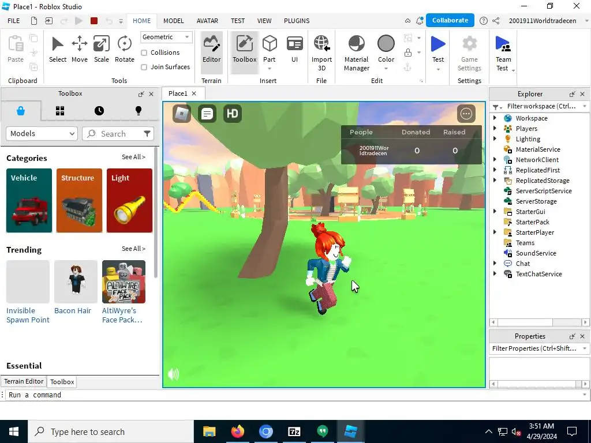This screenshot has height=443, width=591.
Task: Switch to the VIEW ribbon tab
Action: pyautogui.click(x=264, y=21)
